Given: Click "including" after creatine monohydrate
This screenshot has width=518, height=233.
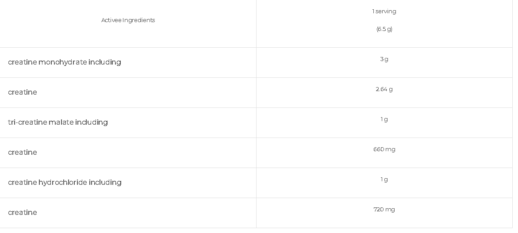Looking at the screenshot, I should click(105, 62).
